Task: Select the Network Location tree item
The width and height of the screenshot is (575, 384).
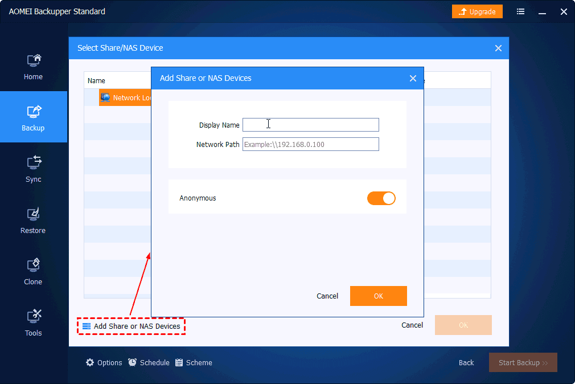Action: point(125,97)
